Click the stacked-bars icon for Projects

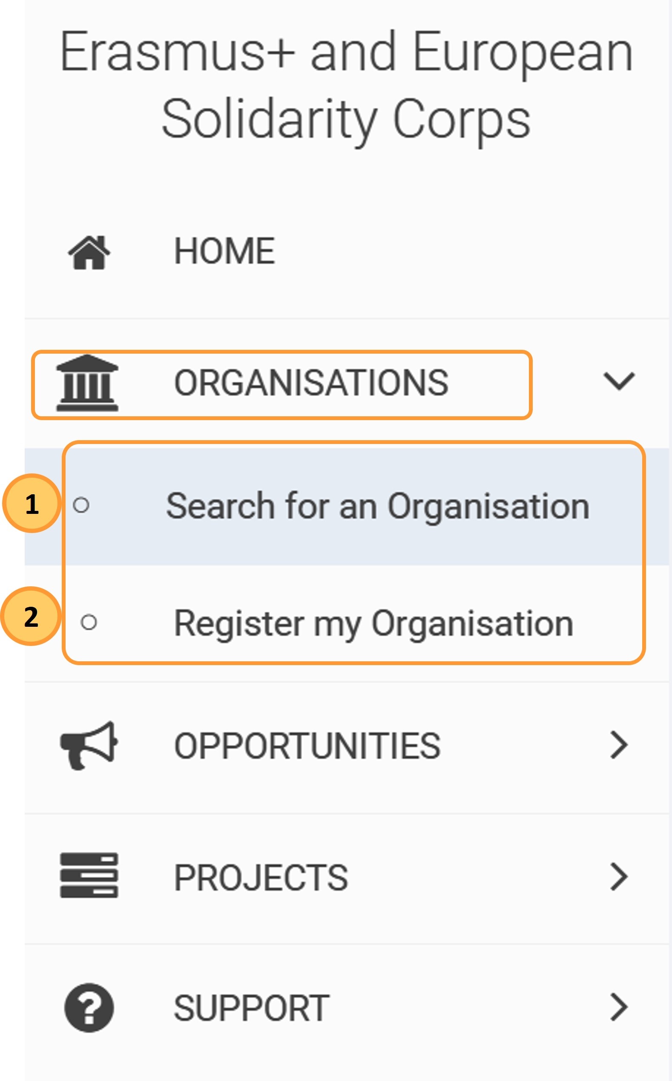tap(89, 875)
